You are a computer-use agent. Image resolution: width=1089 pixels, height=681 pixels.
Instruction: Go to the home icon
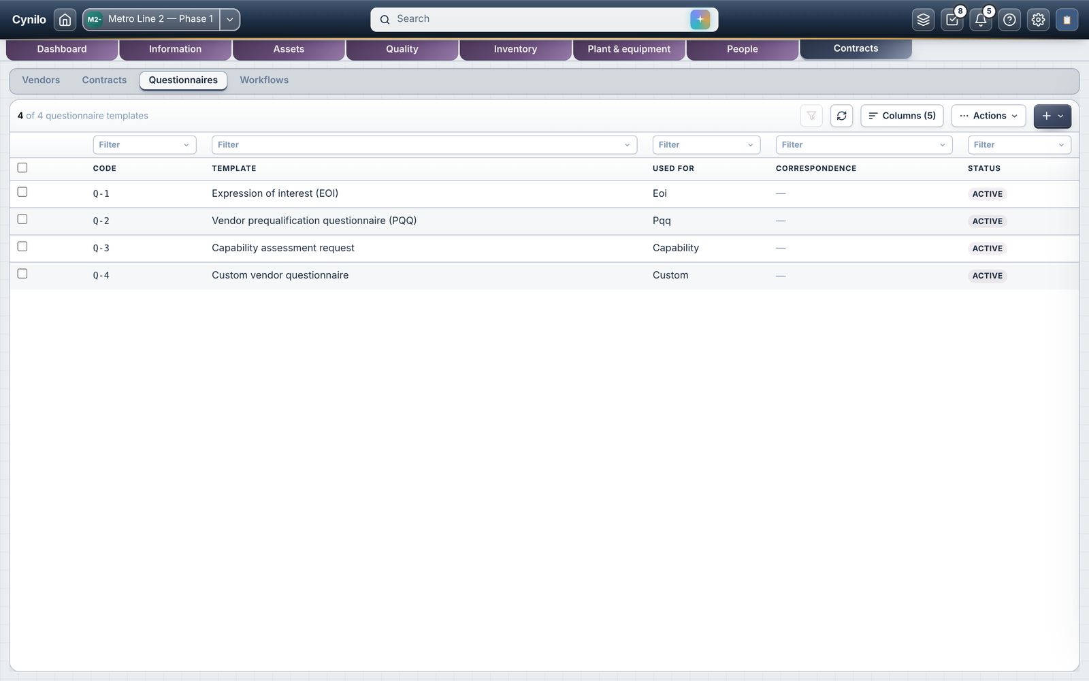click(65, 20)
